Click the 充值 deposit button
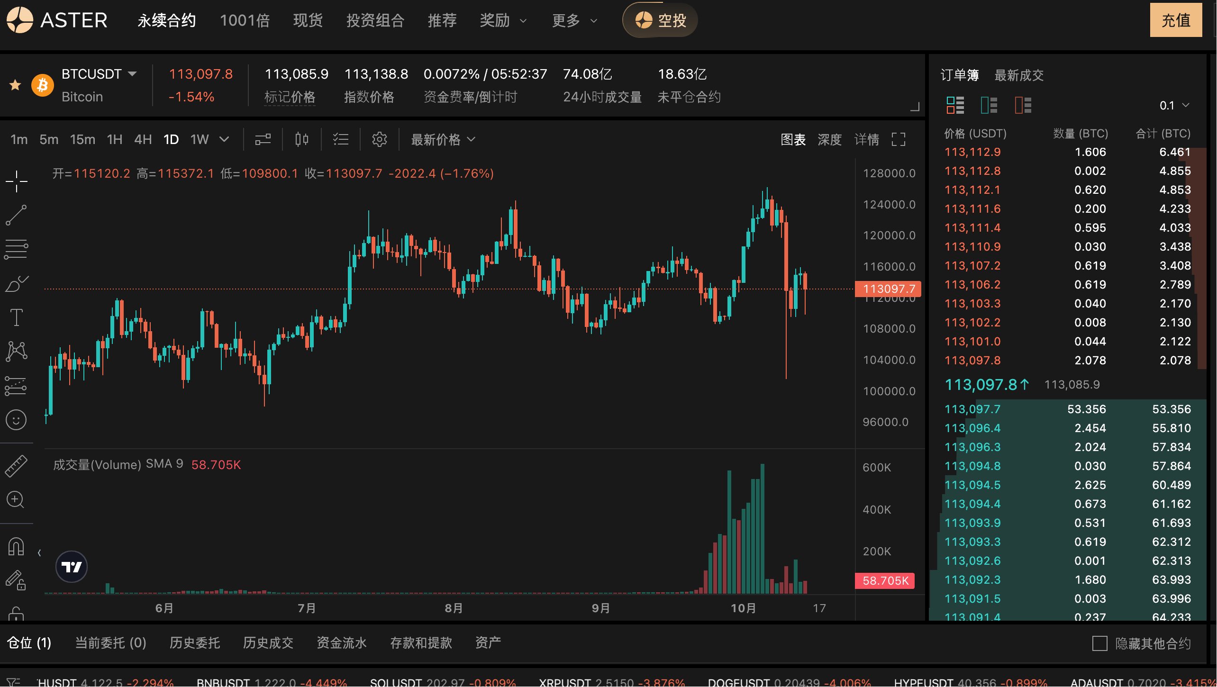Image resolution: width=1217 pixels, height=687 pixels. pos(1175,20)
